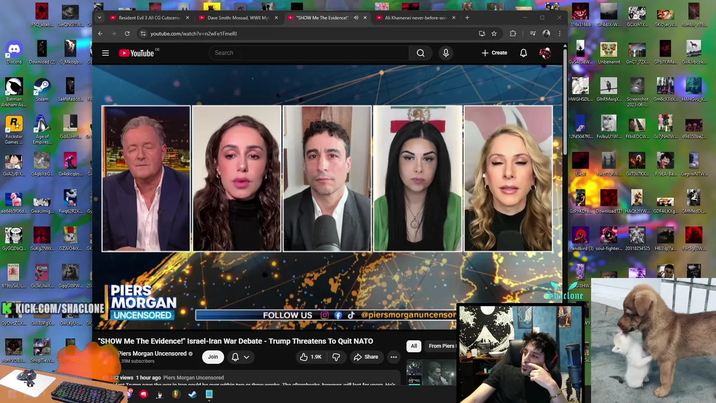The height and width of the screenshot is (403, 716).
Task: Open FL Studio fruit icon in taskbar
Action: [176, 394]
